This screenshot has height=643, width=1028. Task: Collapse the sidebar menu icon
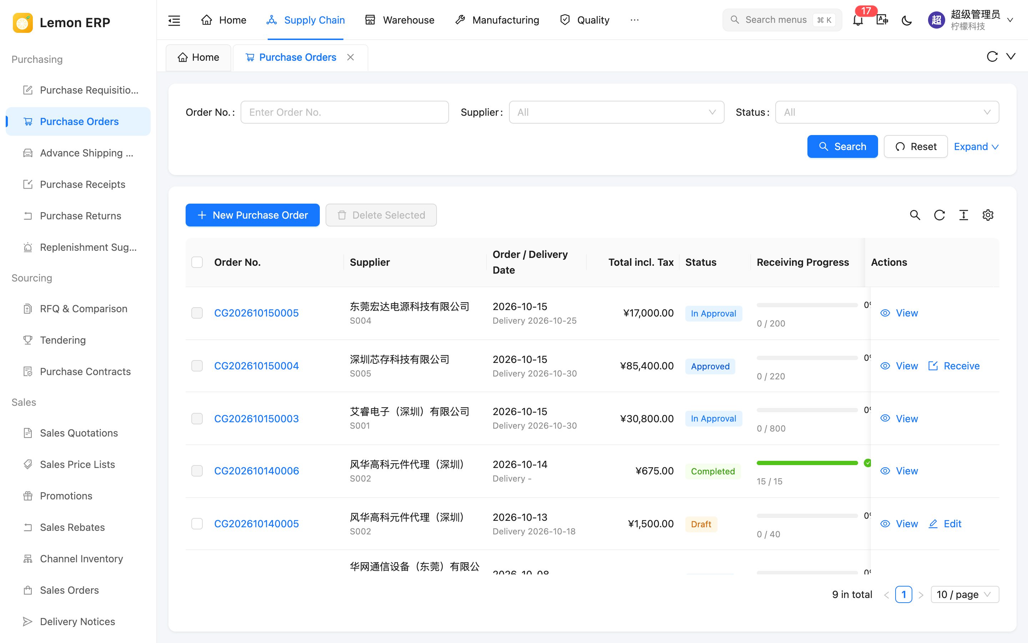pyautogui.click(x=174, y=20)
